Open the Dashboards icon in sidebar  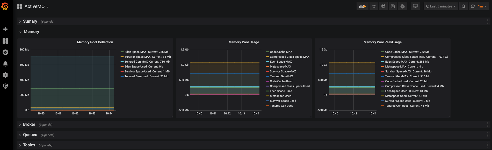(x=5, y=41)
